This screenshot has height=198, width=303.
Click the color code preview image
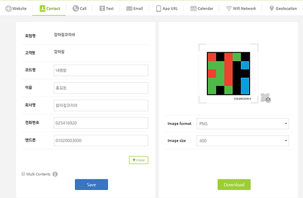point(228,73)
